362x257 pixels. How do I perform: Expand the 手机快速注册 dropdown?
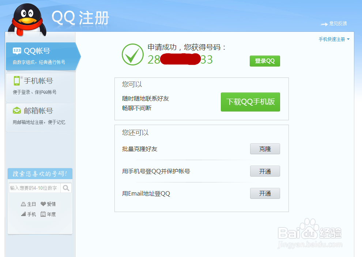334,39
